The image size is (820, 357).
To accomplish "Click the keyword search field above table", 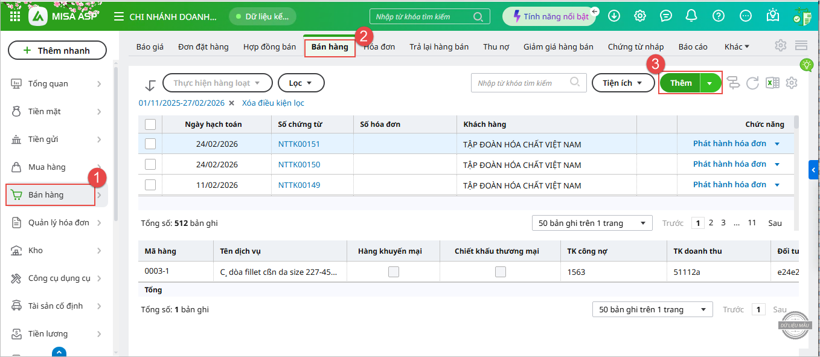I will 522,83.
